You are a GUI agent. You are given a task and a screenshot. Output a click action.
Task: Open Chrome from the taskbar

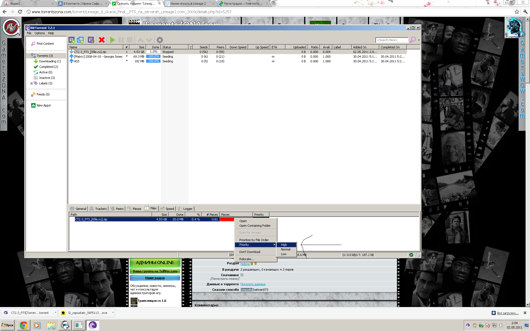click(24, 325)
